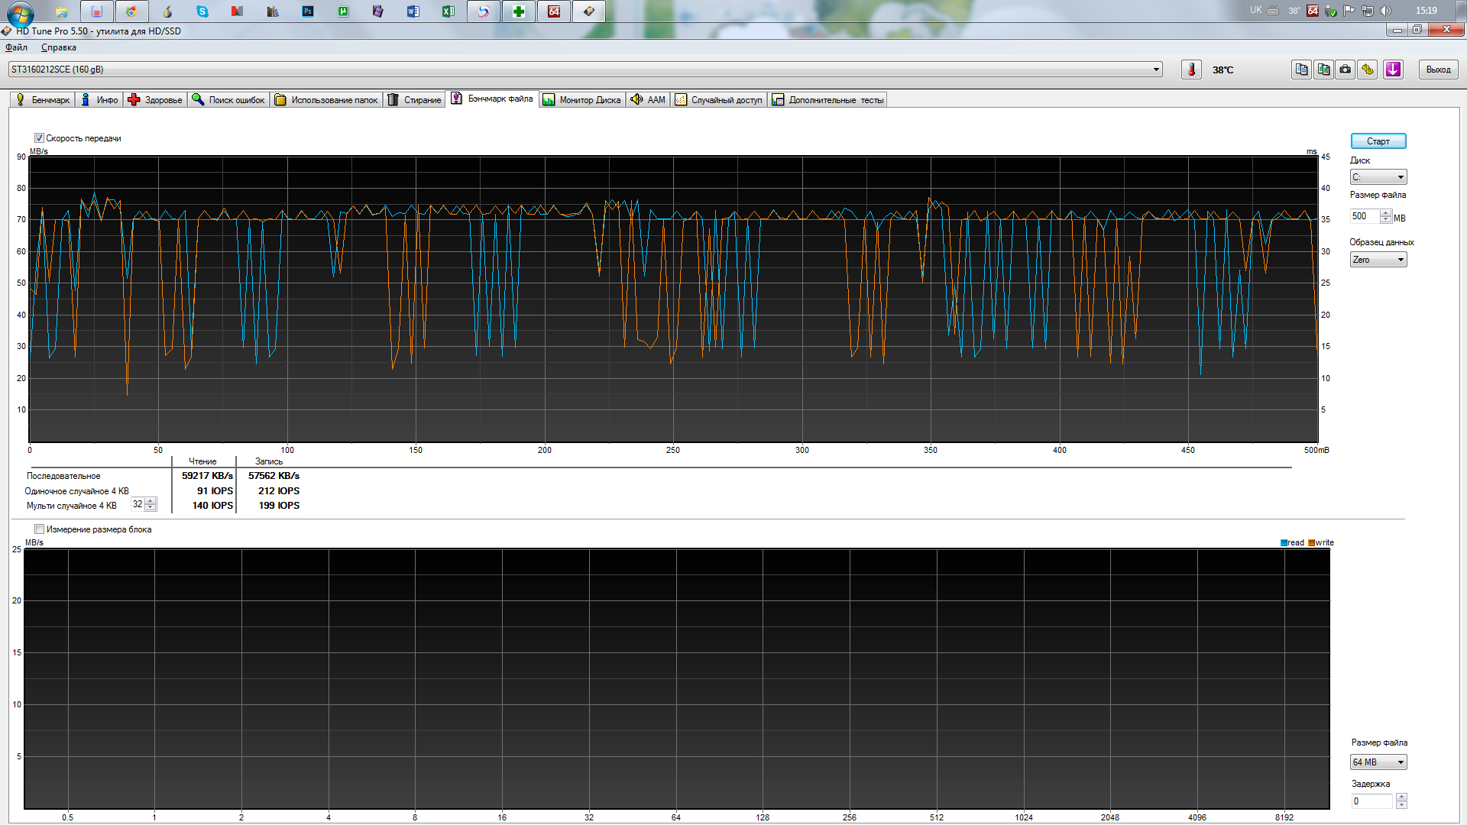
Task: Click the Задержка delay input field
Action: point(1371,801)
